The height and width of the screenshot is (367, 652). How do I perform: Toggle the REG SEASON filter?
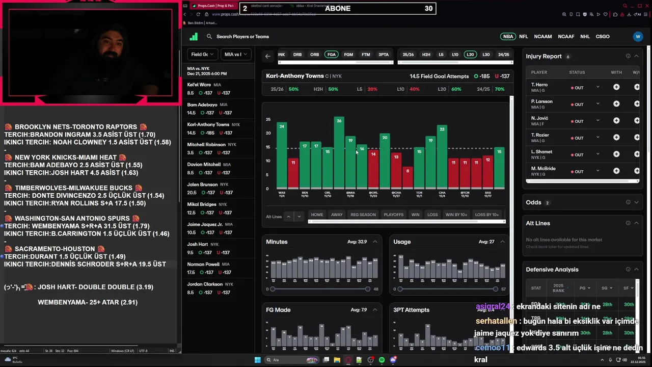363,215
